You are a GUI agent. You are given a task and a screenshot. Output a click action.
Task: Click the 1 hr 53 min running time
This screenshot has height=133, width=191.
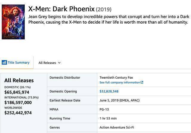click(108, 118)
